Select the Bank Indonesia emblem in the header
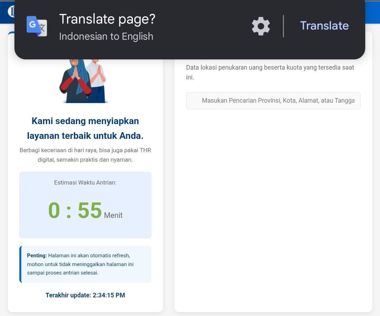The width and height of the screenshot is (380, 316). pos(12,11)
